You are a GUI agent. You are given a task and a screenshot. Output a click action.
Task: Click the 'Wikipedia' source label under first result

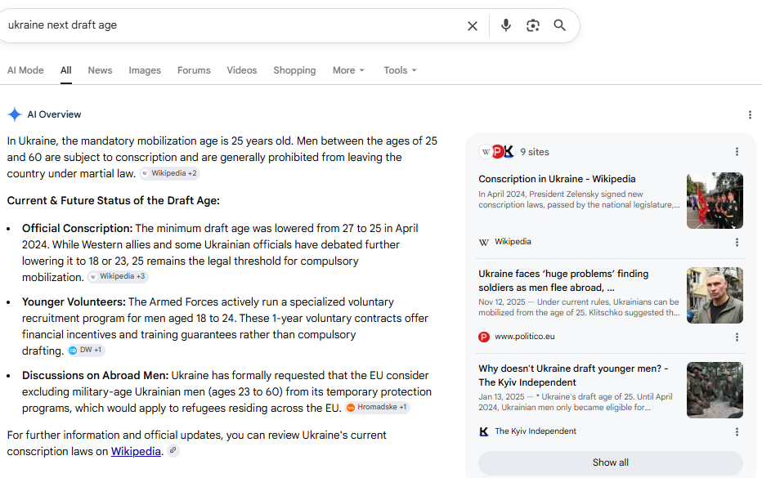[x=513, y=242]
